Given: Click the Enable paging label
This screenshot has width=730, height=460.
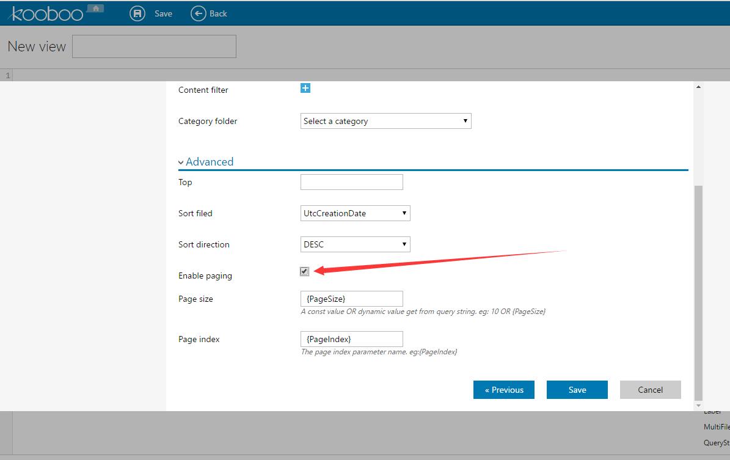Looking at the screenshot, I should (205, 276).
